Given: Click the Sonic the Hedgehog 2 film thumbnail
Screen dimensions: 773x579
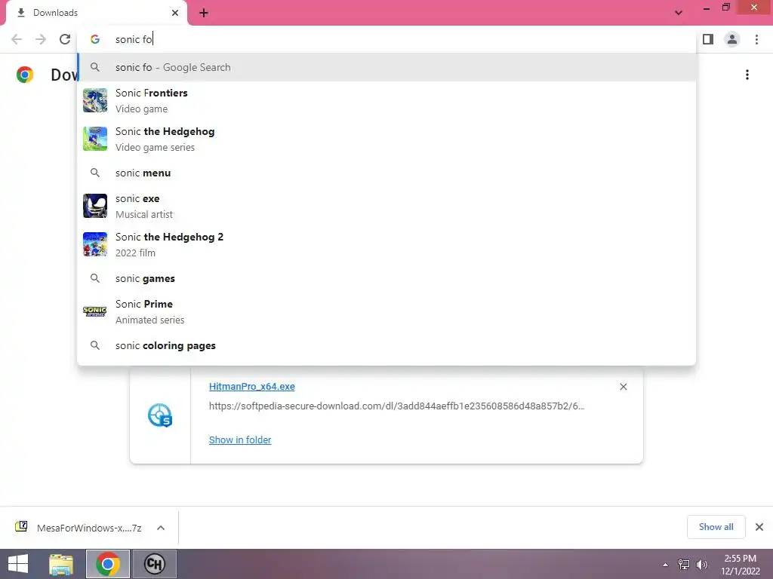Looking at the screenshot, I should click(95, 244).
